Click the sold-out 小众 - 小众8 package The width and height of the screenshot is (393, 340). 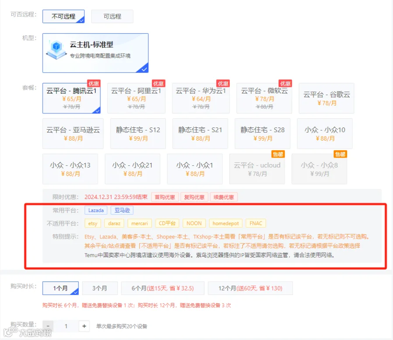tap(319, 169)
